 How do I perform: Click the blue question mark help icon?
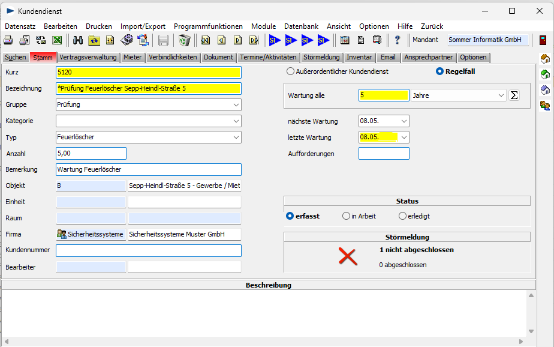397,40
